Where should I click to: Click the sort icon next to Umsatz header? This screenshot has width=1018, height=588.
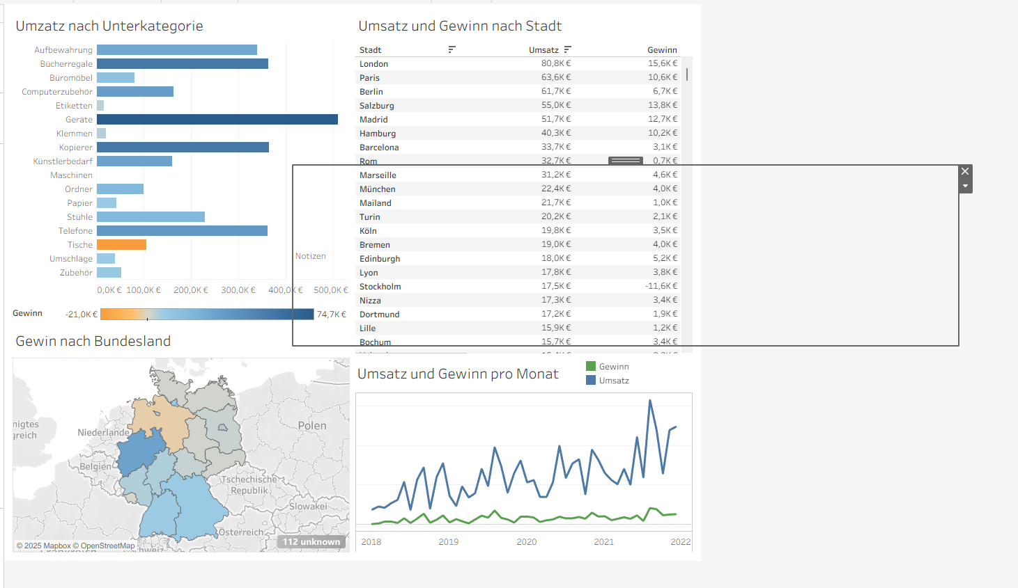568,49
